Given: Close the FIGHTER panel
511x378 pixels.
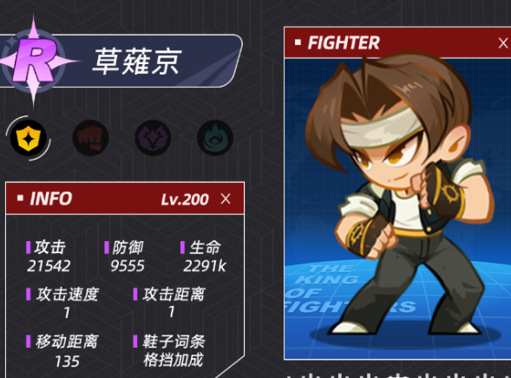Looking at the screenshot, I should coord(503,43).
